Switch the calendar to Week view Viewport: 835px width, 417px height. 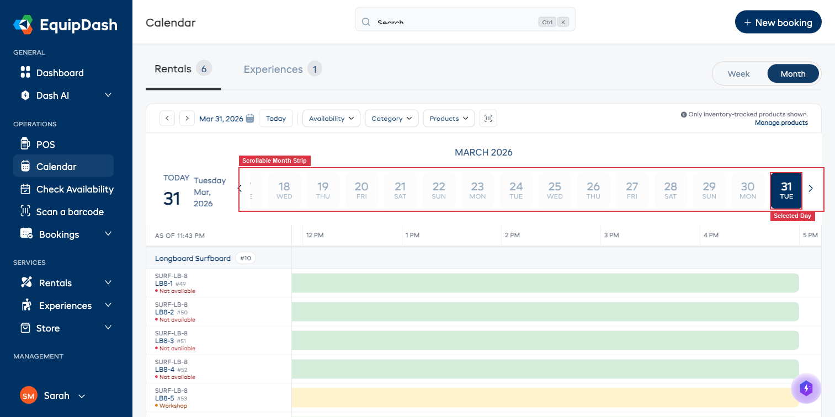(x=738, y=73)
